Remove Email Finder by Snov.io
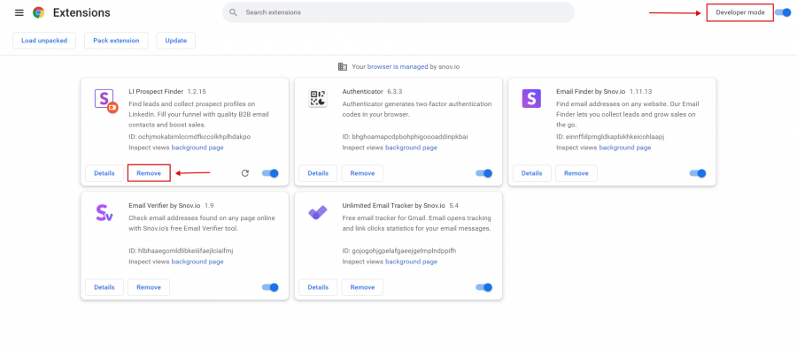The width and height of the screenshot is (797, 350). click(x=576, y=173)
